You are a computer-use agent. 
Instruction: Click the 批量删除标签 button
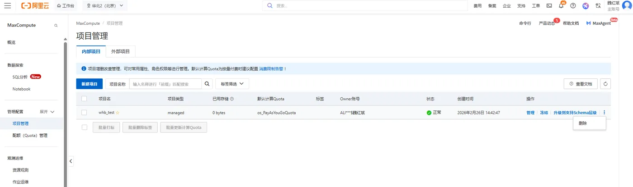click(x=140, y=128)
